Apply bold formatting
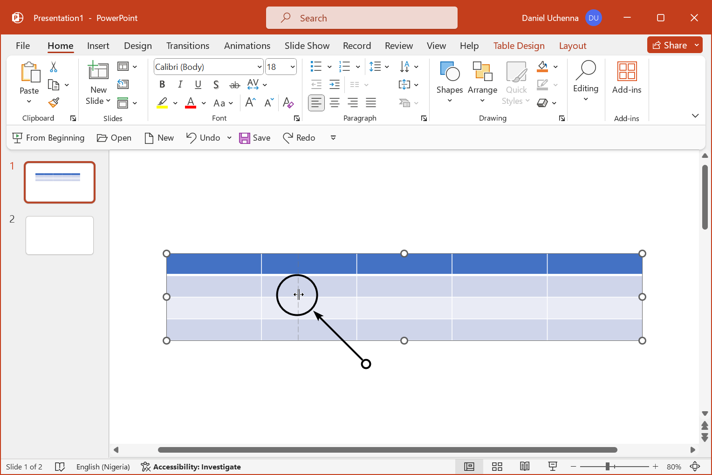Viewport: 712px width, 475px height. 162,84
